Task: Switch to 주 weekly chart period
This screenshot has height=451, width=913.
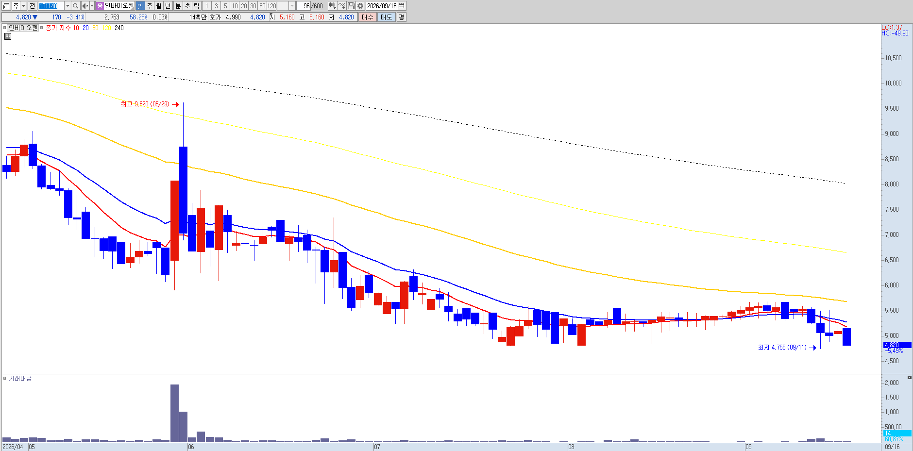Action: (x=150, y=6)
